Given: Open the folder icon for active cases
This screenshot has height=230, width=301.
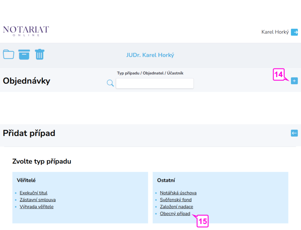Looking at the screenshot, I should click(8, 54).
